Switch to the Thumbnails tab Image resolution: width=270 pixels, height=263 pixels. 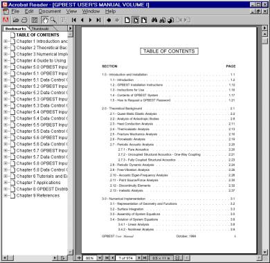(40, 28)
